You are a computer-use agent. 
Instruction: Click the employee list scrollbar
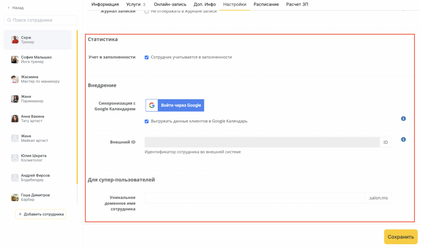pyautogui.click(x=77, y=107)
